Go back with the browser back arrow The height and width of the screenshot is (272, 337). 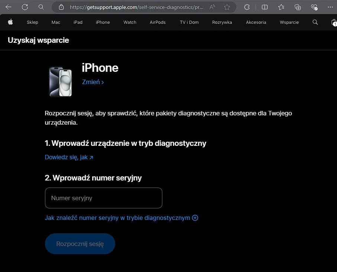(x=9, y=7)
